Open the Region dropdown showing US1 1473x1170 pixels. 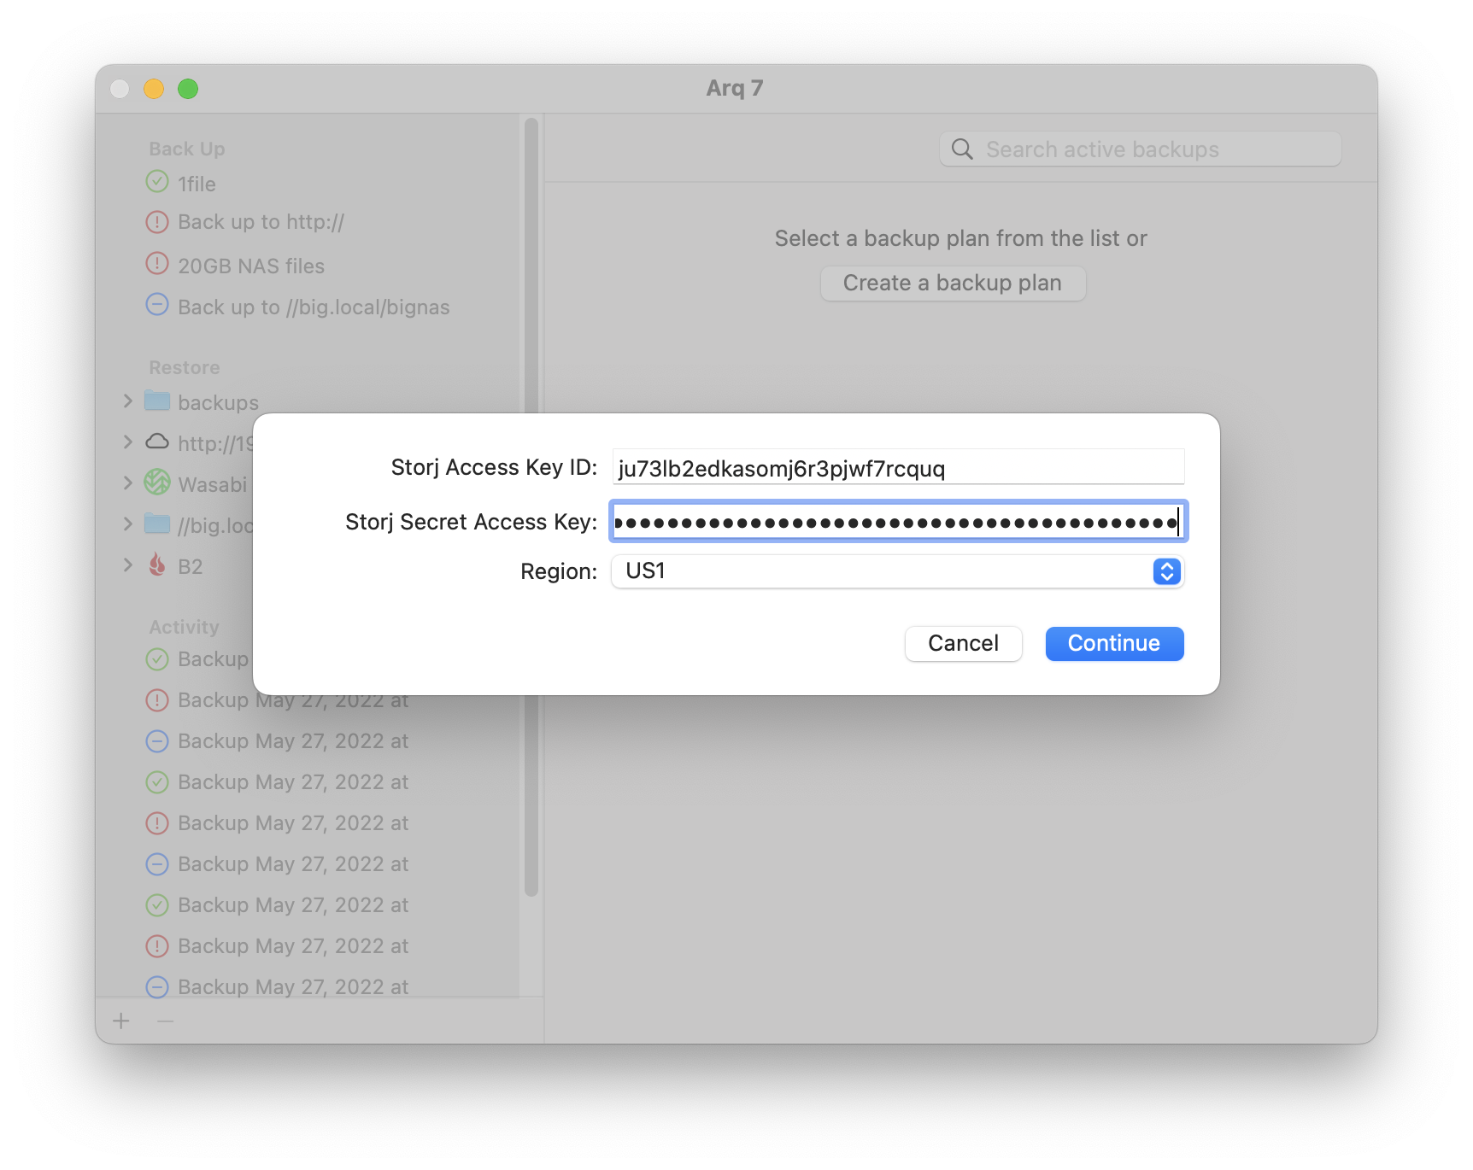click(898, 571)
